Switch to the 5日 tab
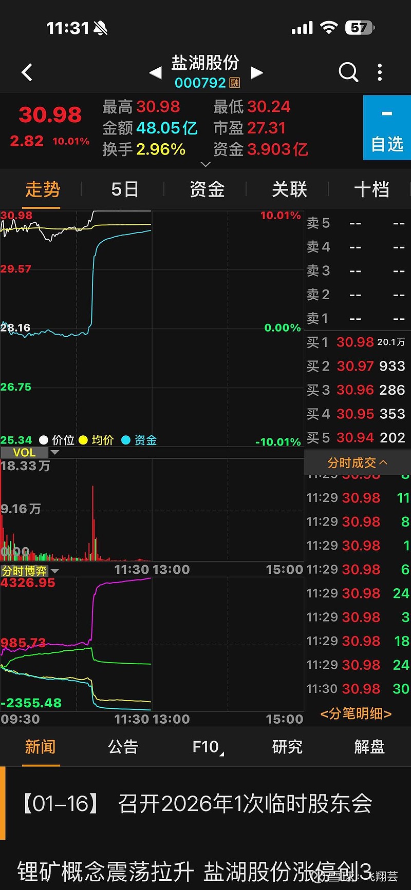Viewport: 411px width, 890px height. [125, 189]
